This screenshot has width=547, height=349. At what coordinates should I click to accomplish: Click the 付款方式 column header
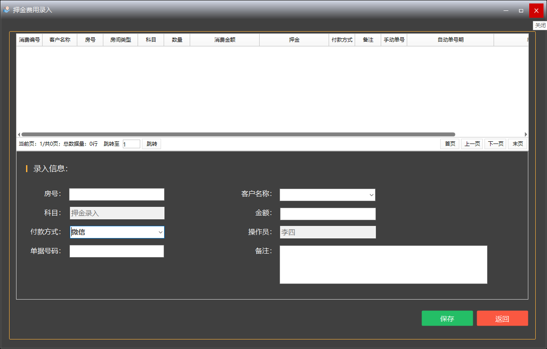[342, 40]
